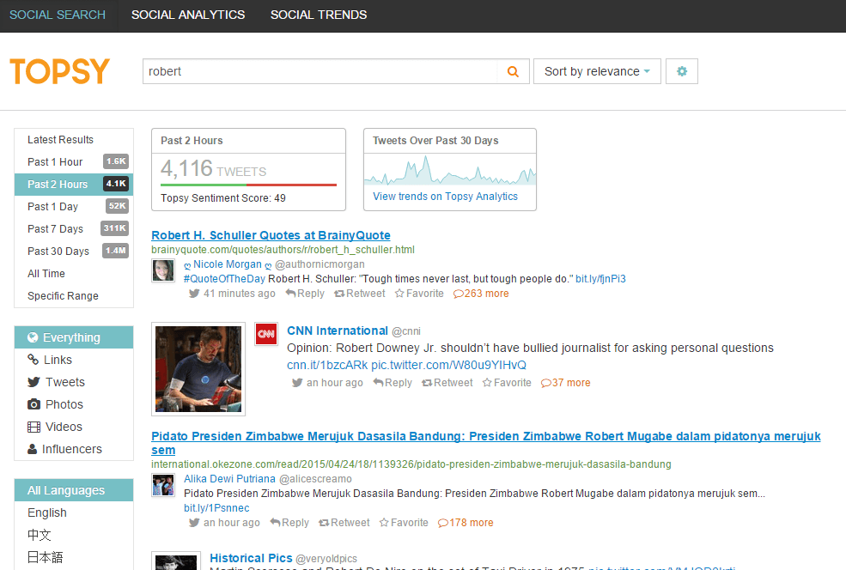Select Latest Results time filter
Viewport: 846px width, 570px height.
[x=74, y=140]
